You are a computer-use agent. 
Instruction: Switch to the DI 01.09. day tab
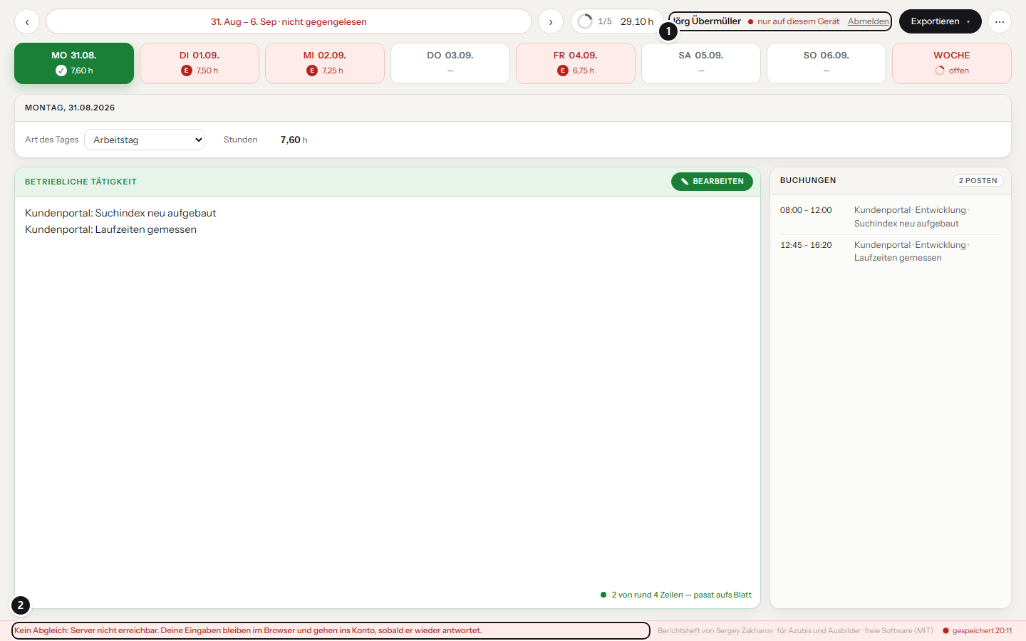point(199,63)
